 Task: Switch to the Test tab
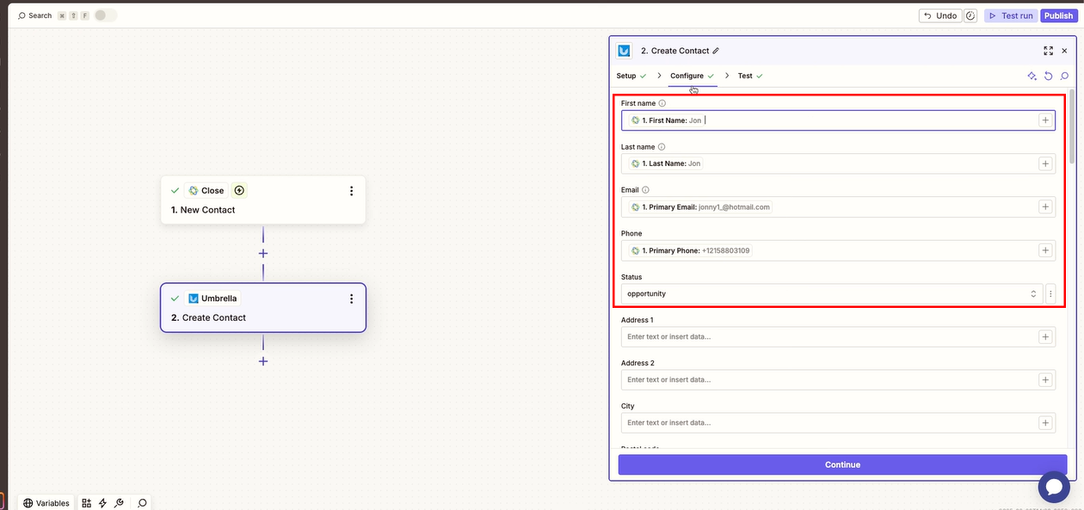pyautogui.click(x=750, y=76)
